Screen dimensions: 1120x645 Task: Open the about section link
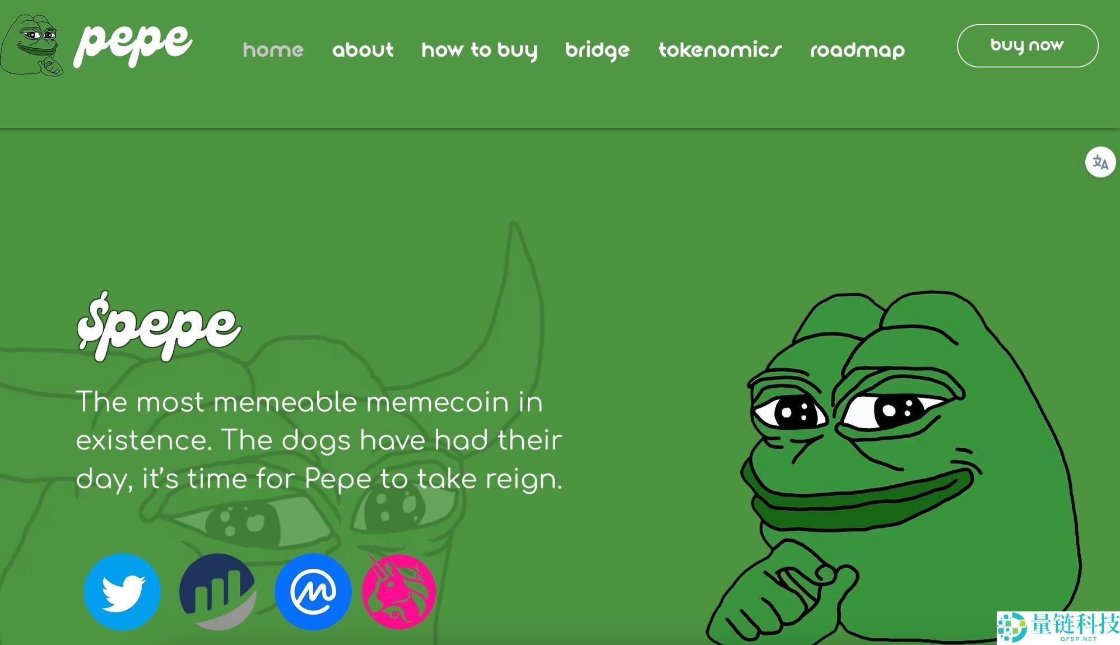pos(363,50)
